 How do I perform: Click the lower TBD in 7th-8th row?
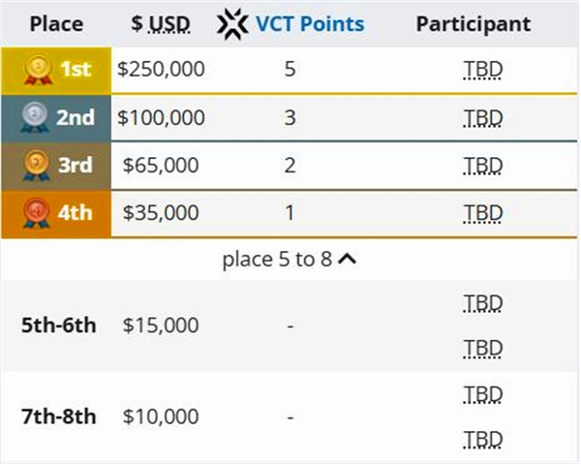tap(482, 438)
